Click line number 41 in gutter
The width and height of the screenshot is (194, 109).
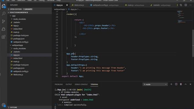(57, 76)
